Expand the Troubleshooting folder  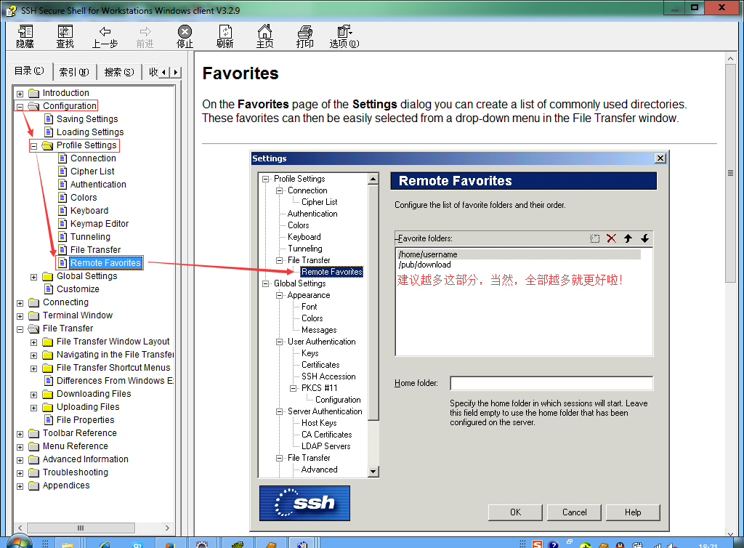(20, 474)
